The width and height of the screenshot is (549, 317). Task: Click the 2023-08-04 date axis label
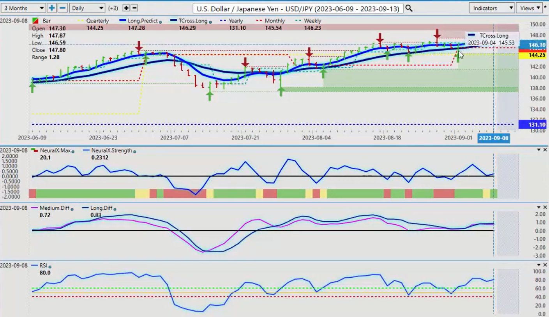316,138
